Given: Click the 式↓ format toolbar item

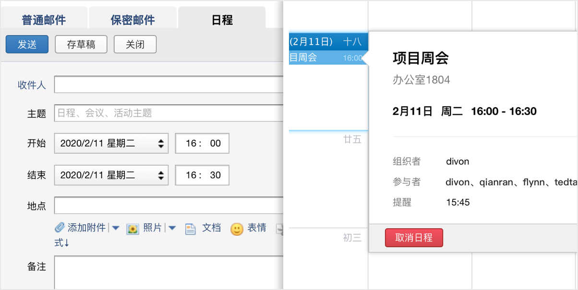Looking at the screenshot, I should pyautogui.click(x=61, y=242).
